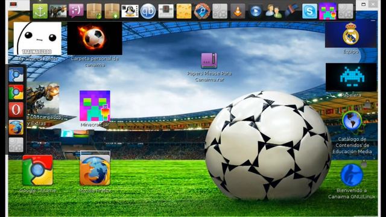Open the orange magnifier image viewer icon
This screenshot has height=217, width=386.
[202, 11]
